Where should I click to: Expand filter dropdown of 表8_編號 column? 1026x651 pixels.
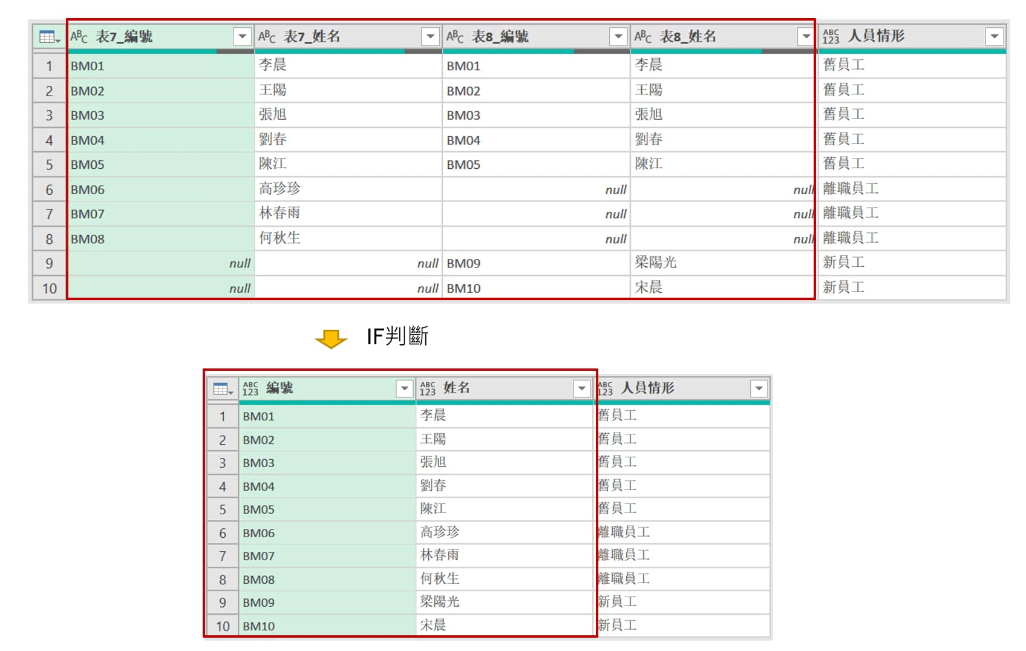pyautogui.click(x=618, y=36)
